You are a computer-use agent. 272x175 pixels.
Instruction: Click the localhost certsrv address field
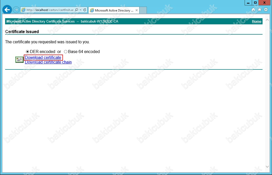click(50, 10)
